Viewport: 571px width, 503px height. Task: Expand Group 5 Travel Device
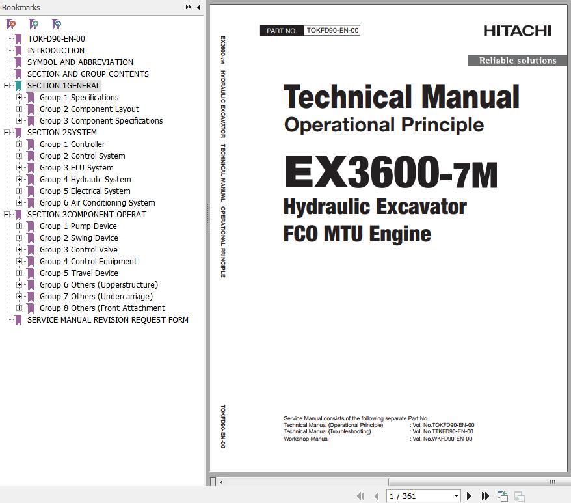click(19, 273)
